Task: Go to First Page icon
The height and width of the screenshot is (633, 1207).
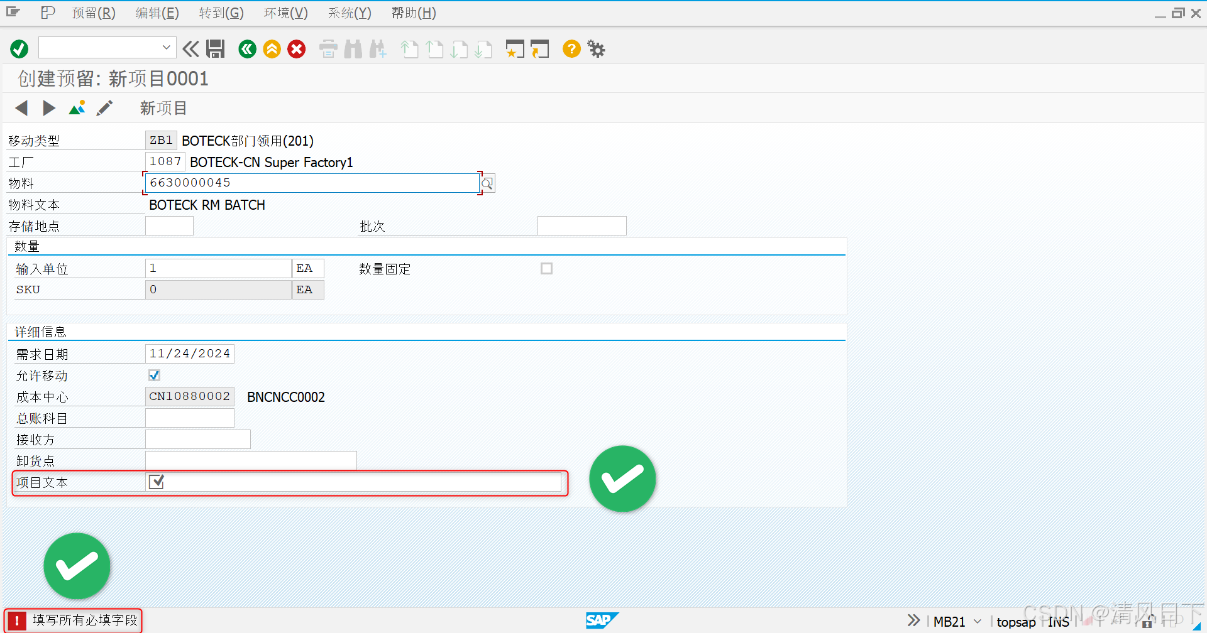Action: click(409, 49)
